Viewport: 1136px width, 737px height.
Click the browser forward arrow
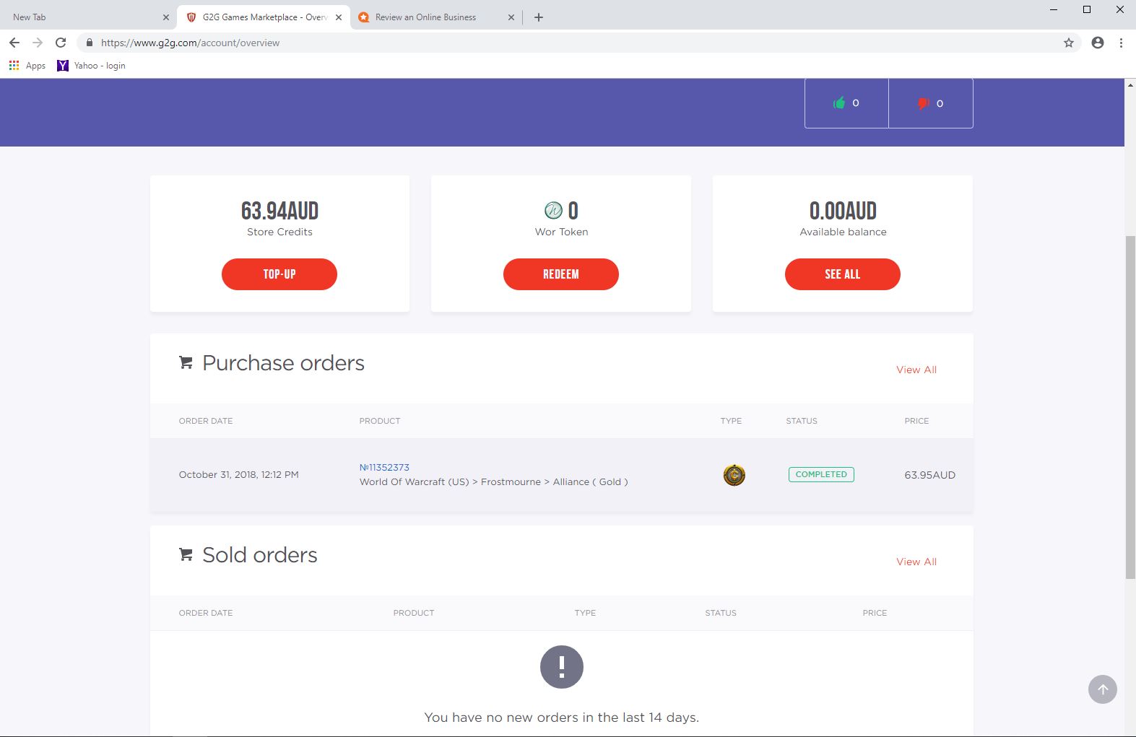(38, 43)
